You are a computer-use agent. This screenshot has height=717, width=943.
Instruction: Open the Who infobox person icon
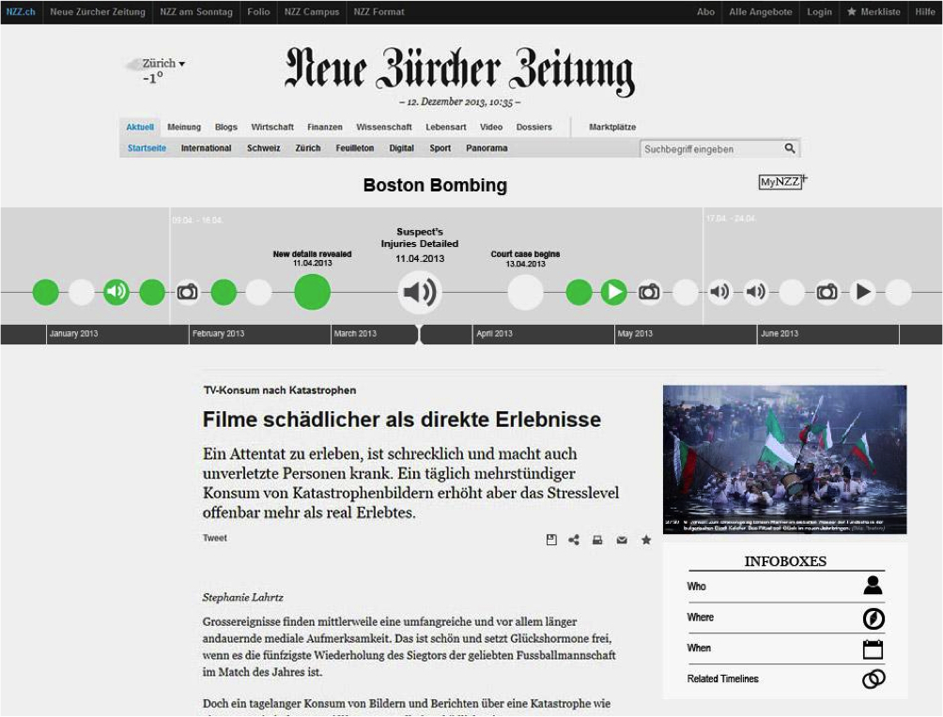click(x=873, y=587)
